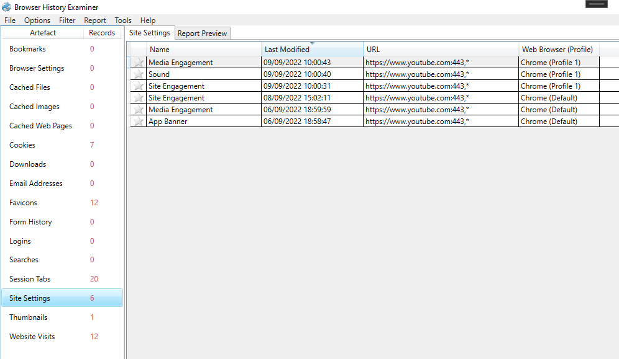Click the sort arrow on Last Modified column
The image size is (619, 359).
point(313,45)
